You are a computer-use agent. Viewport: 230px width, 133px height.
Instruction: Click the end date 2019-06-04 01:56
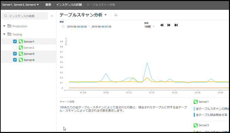click(101, 27)
